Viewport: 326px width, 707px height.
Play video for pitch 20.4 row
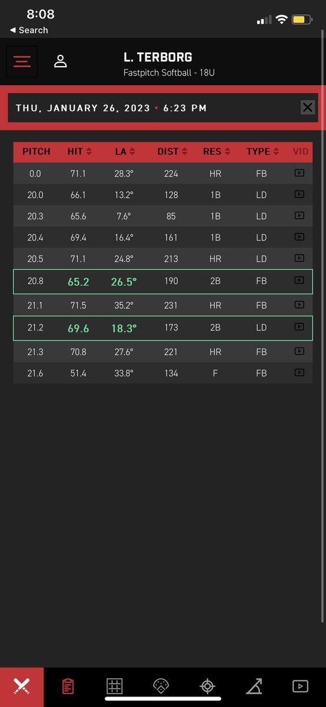click(x=300, y=237)
